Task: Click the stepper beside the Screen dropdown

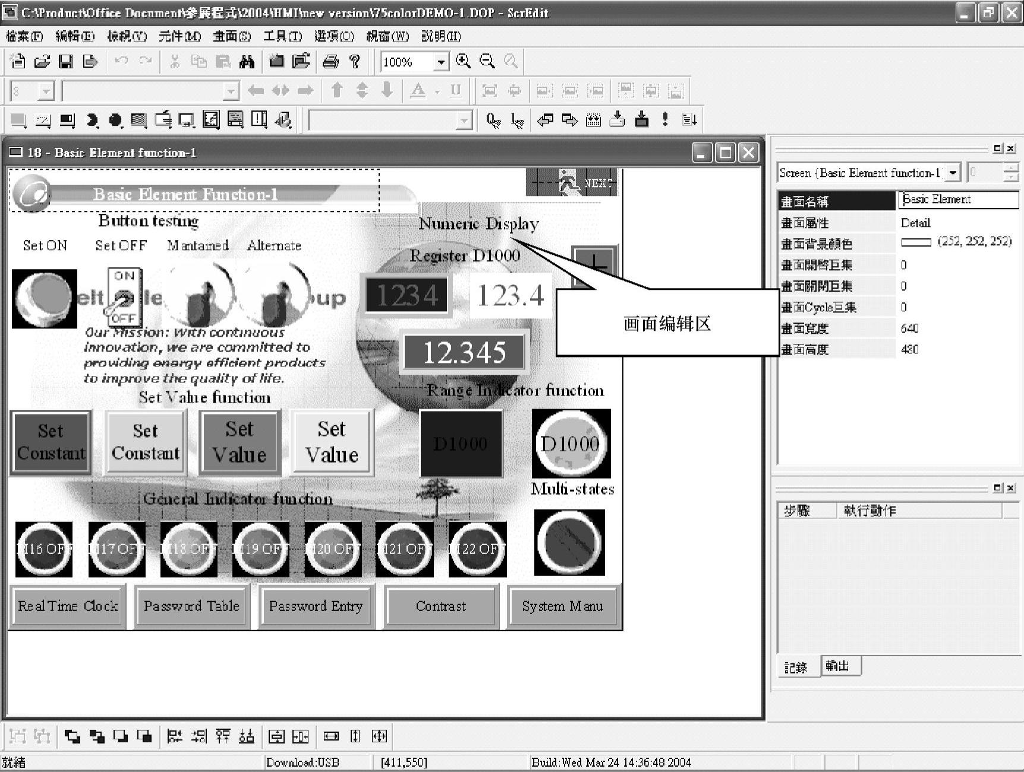Action: (1010, 173)
